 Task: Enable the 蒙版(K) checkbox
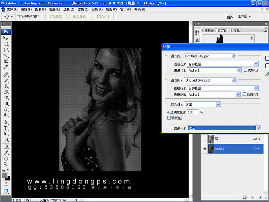click(x=169, y=118)
